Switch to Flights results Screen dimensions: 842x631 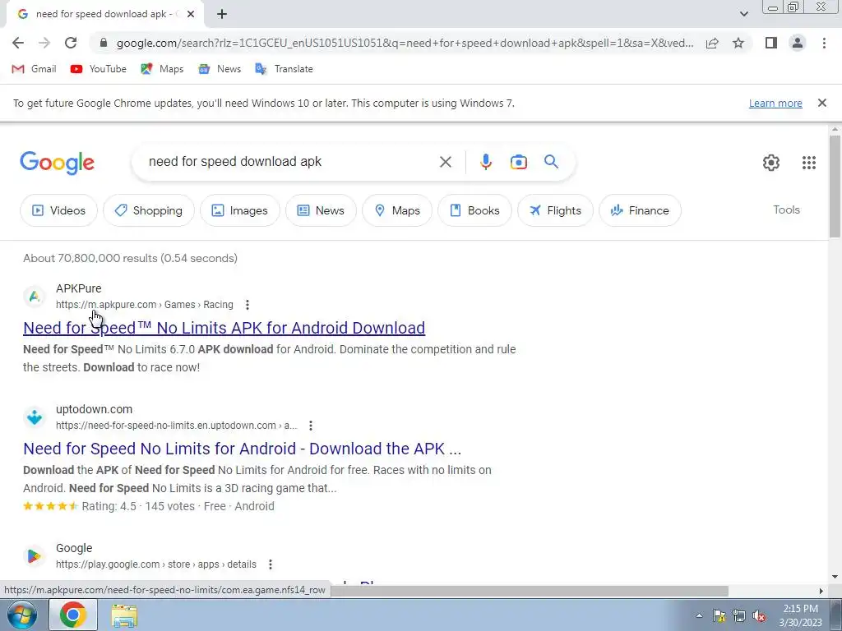555,210
